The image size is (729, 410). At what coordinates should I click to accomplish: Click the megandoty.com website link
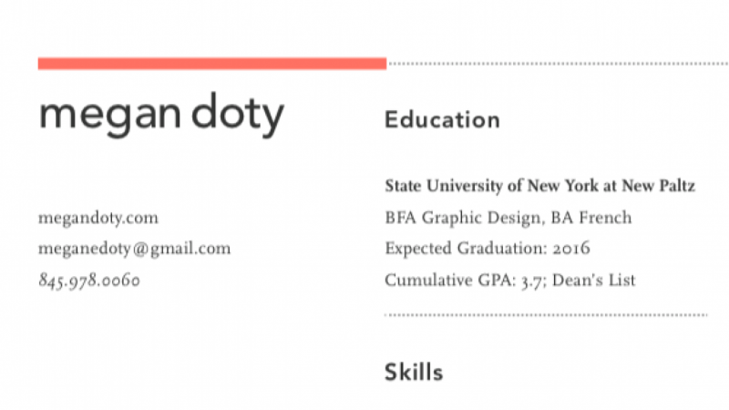98,218
